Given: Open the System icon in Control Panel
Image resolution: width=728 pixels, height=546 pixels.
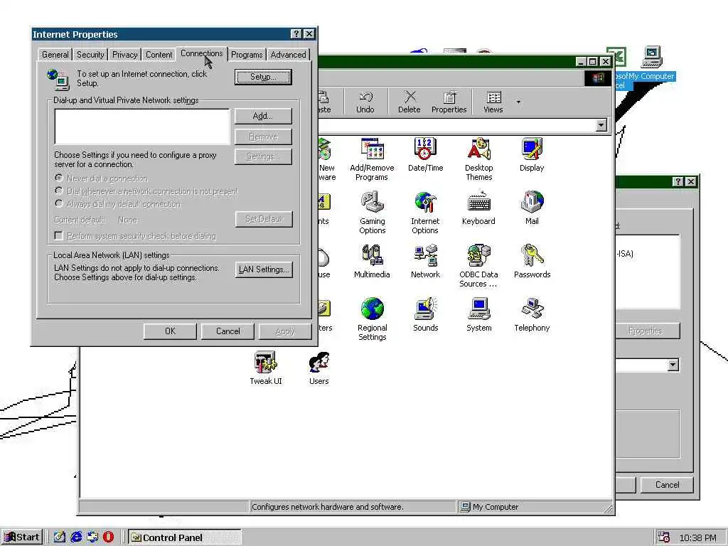Looking at the screenshot, I should [x=478, y=314].
